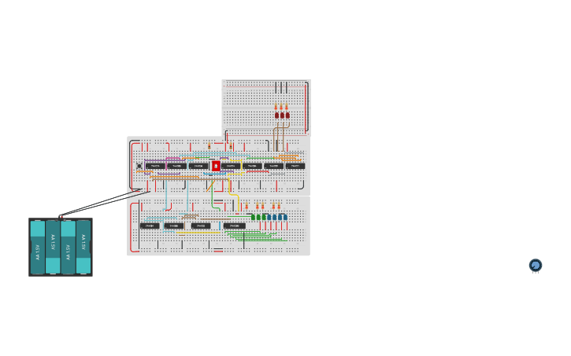Image resolution: width=571 pixels, height=356 pixels.
Task: Select IC chip immediately left of seven-segment display
Action: pyautogui.click(x=198, y=166)
